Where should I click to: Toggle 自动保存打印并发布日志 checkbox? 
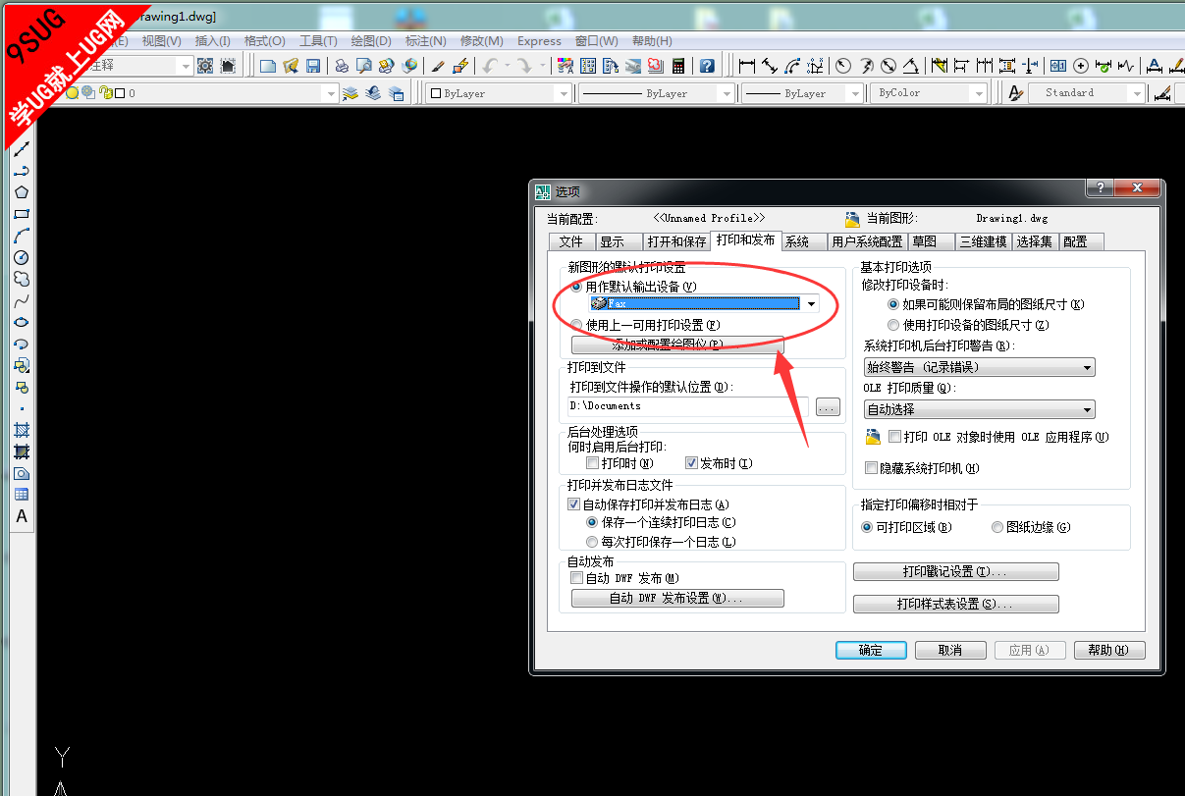[x=575, y=504]
